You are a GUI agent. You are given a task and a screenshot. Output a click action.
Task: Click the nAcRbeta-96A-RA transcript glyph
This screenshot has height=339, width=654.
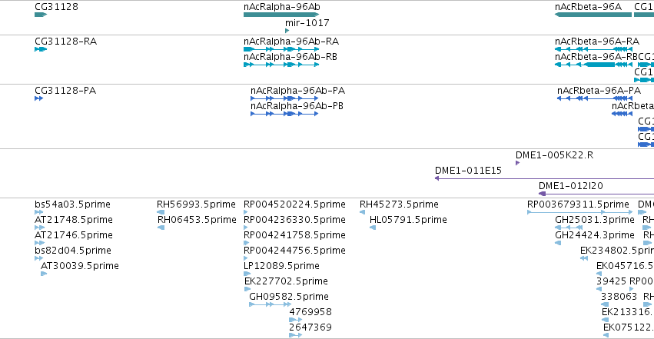593,49
